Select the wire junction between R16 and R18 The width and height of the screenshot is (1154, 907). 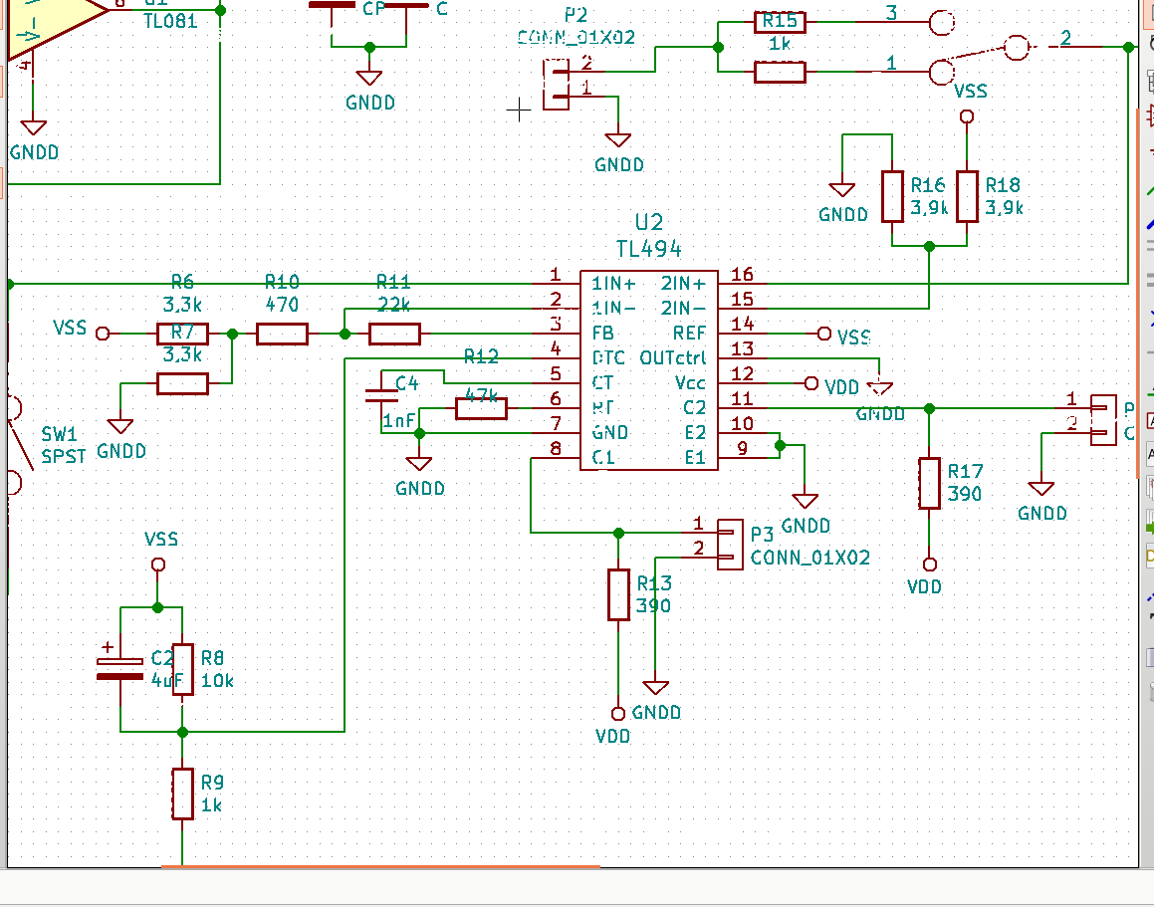point(930,247)
